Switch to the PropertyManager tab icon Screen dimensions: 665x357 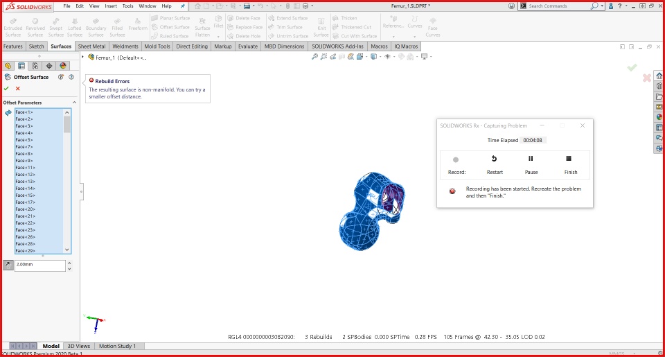click(21, 66)
